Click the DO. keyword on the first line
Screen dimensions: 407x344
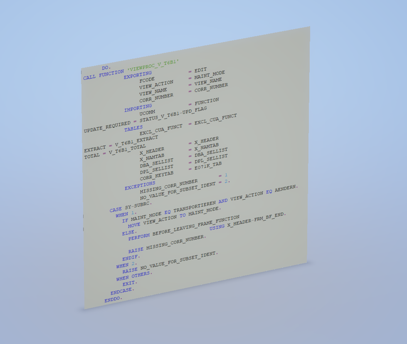[x=106, y=68]
